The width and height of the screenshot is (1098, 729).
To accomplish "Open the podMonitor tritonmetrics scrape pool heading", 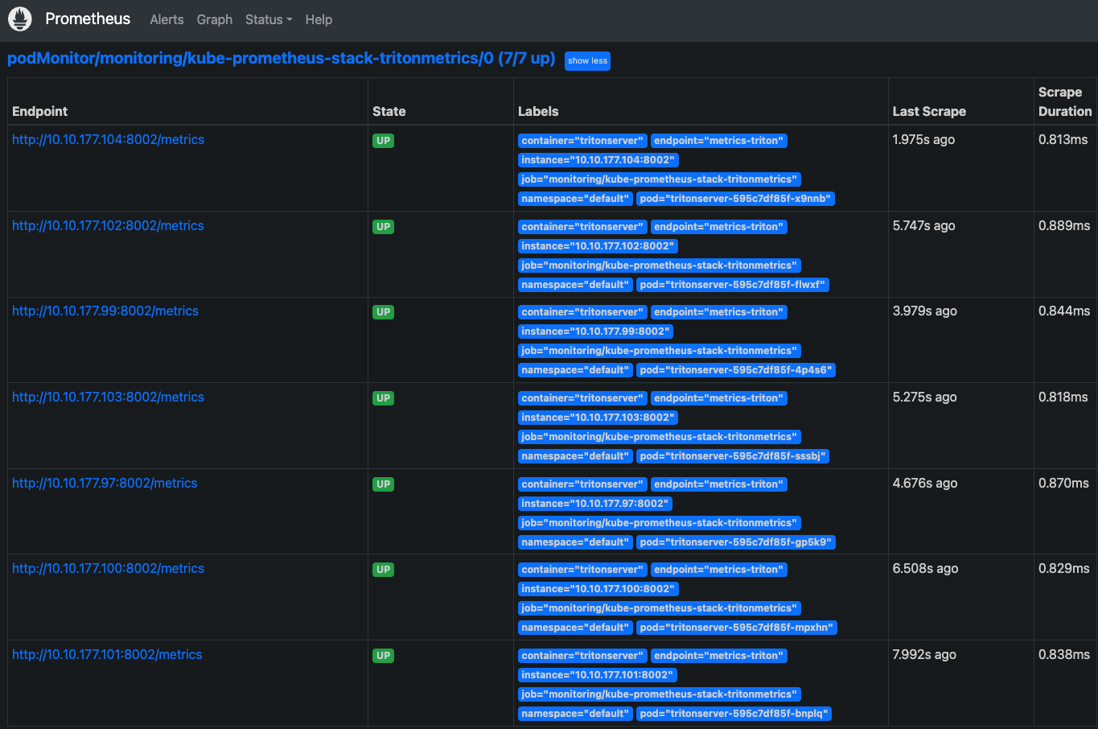I will (x=281, y=59).
